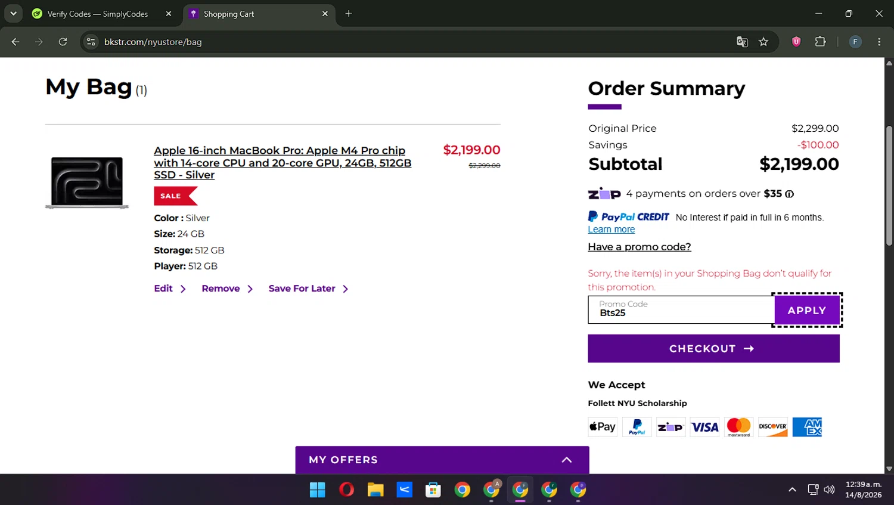Image resolution: width=894 pixels, height=505 pixels.
Task: Remove the MacBook Pro from the bag
Action: click(x=227, y=289)
